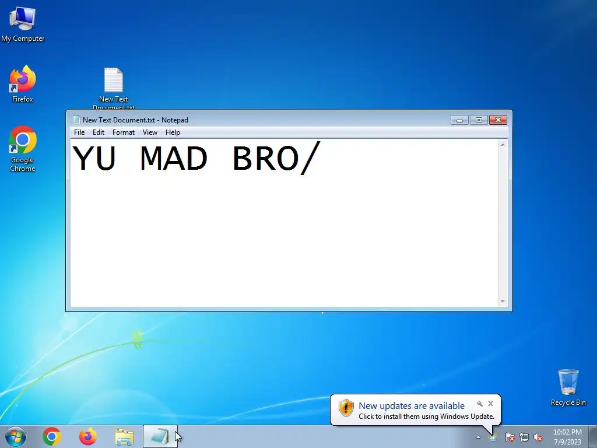
Task: Click the word MAD in Notepad
Action: pos(173,158)
